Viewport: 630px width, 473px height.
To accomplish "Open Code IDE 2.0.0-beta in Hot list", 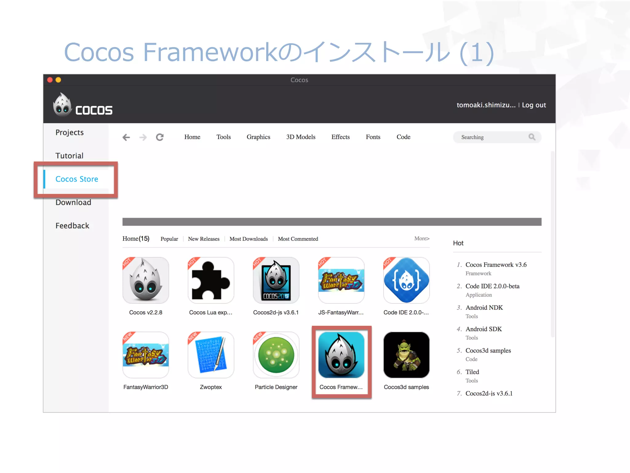I will click(492, 286).
